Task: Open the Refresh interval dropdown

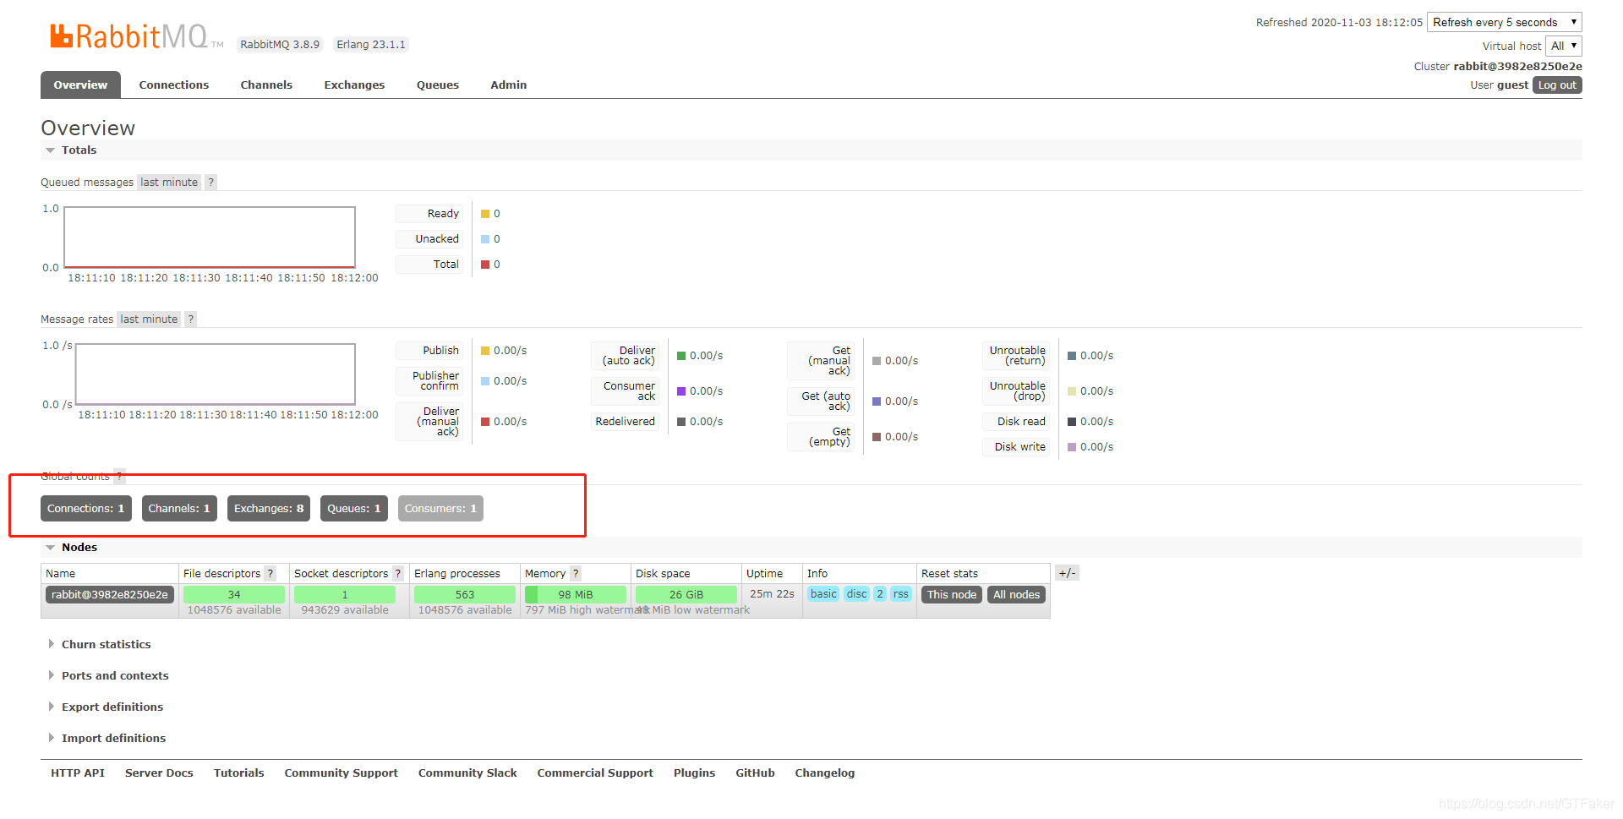Action: click(x=1505, y=22)
